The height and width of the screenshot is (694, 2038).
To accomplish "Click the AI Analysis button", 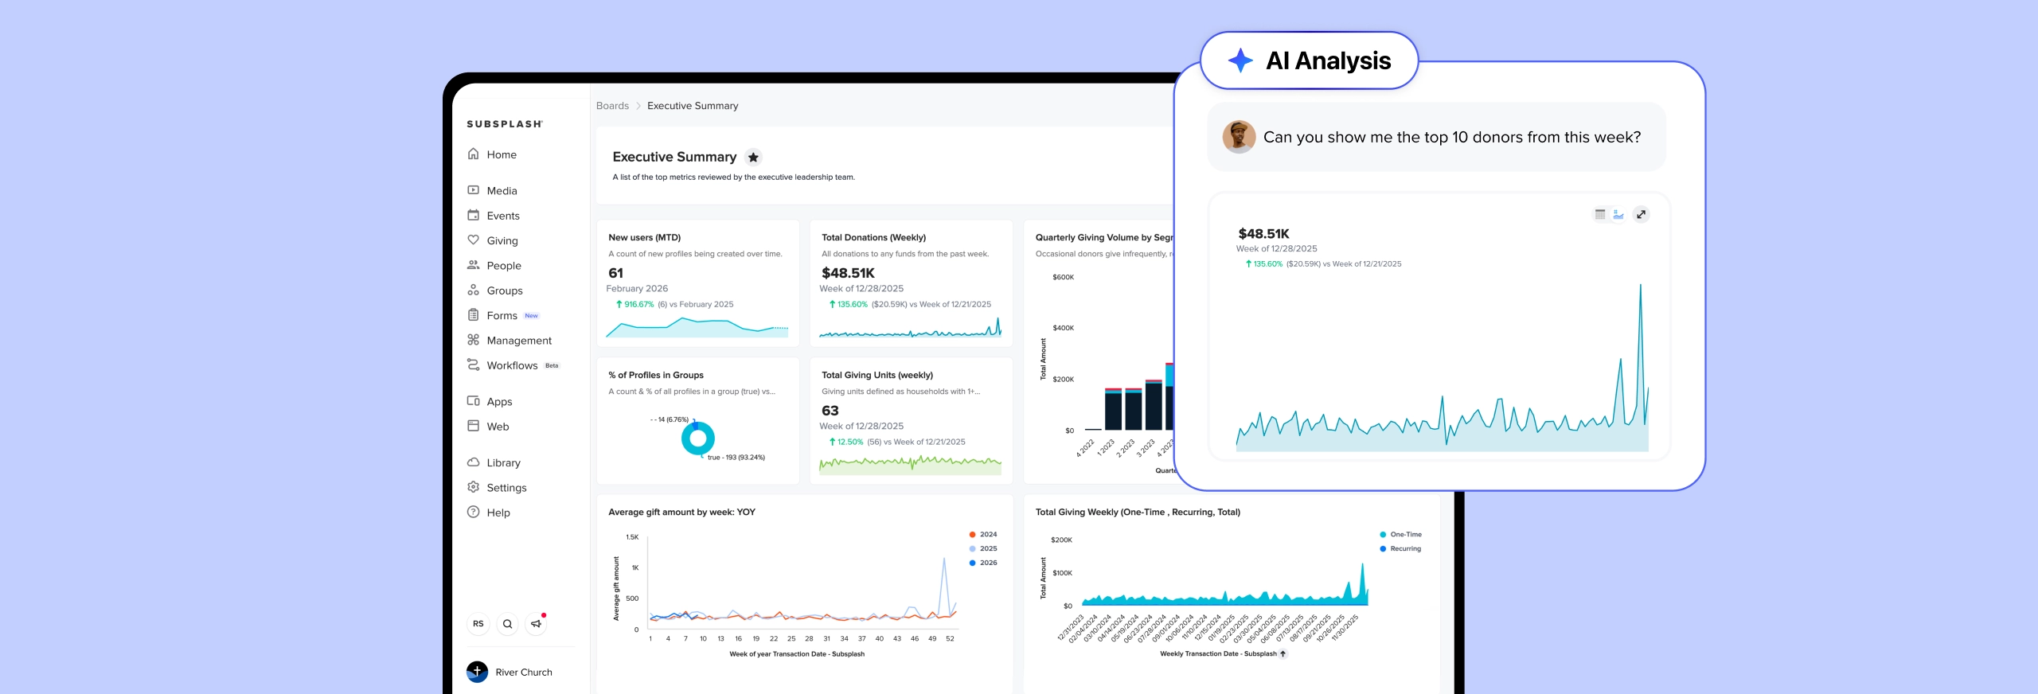I will [1309, 60].
